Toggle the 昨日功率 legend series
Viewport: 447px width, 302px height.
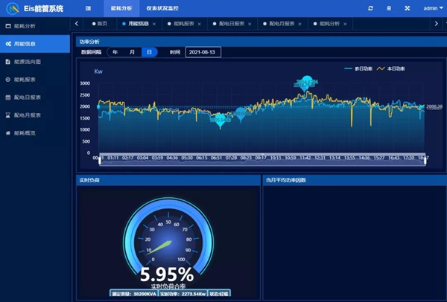[x=358, y=68]
